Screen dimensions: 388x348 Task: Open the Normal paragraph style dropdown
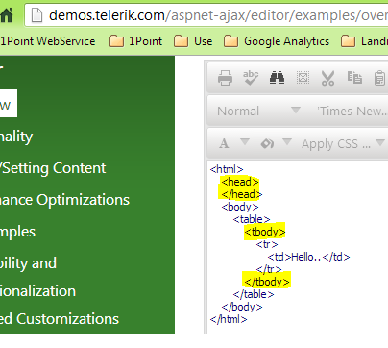coord(258,111)
